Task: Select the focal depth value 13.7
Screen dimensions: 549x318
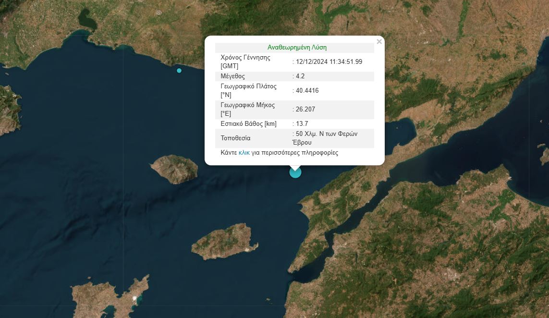Action: click(302, 124)
